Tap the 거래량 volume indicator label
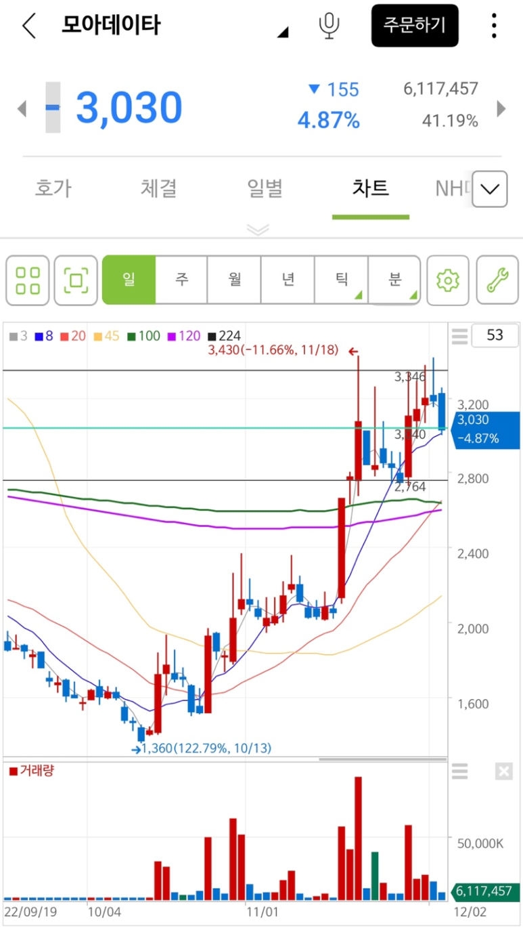Viewport: 523px width, 932px height. [x=32, y=771]
